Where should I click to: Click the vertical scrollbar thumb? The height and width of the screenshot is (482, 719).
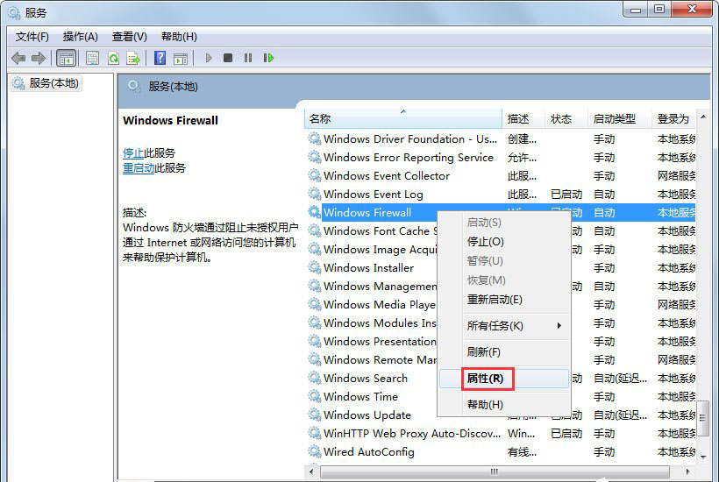pyautogui.click(x=703, y=418)
